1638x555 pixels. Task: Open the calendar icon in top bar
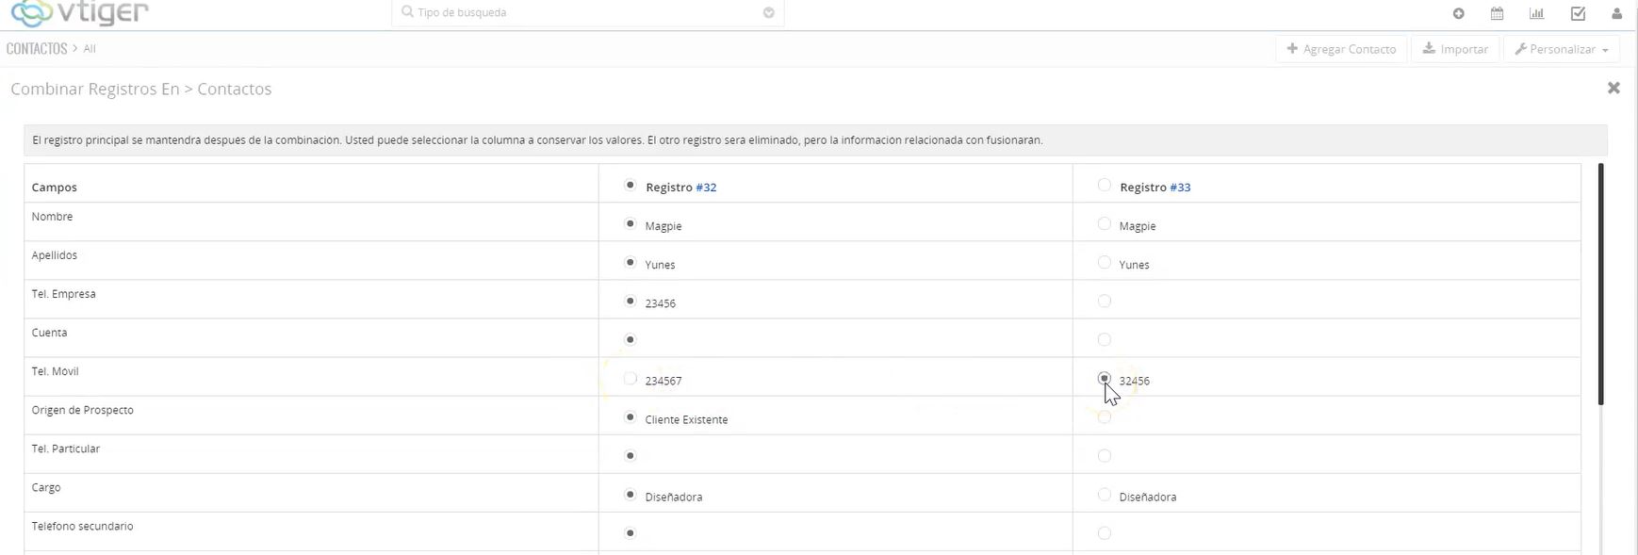pos(1497,13)
